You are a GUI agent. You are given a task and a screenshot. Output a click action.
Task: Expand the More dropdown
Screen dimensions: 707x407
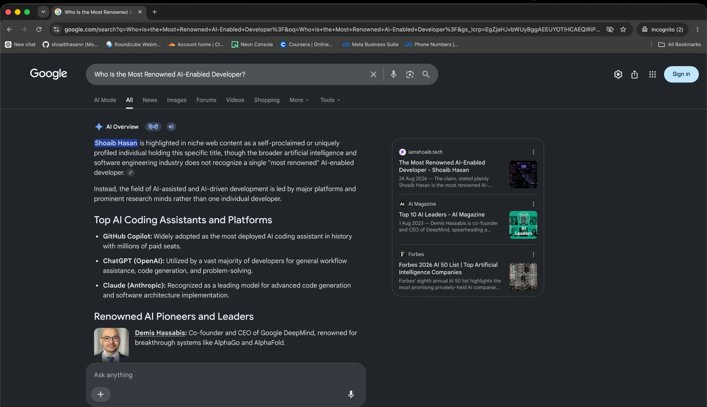[299, 100]
